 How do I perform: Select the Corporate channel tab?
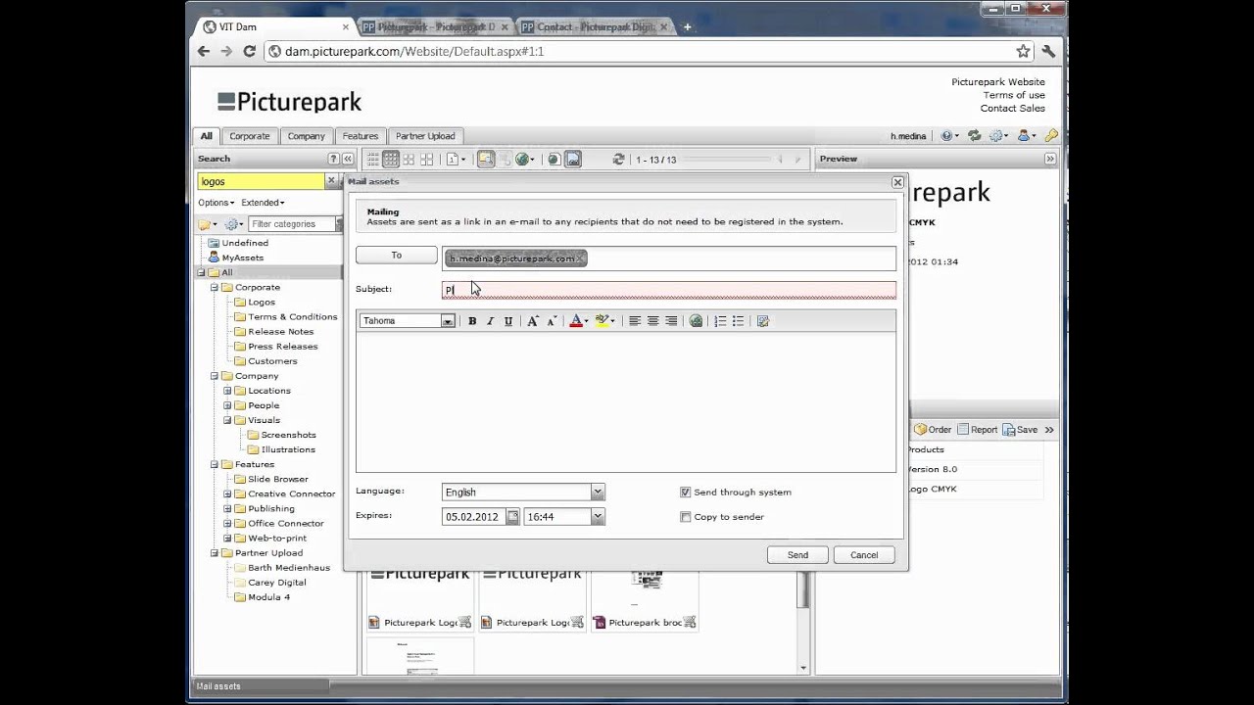click(x=250, y=136)
